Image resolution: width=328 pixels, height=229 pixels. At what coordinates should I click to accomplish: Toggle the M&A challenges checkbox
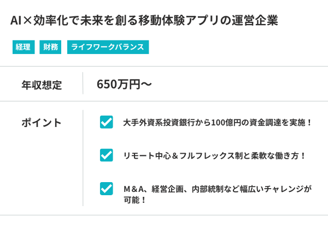click(107, 189)
